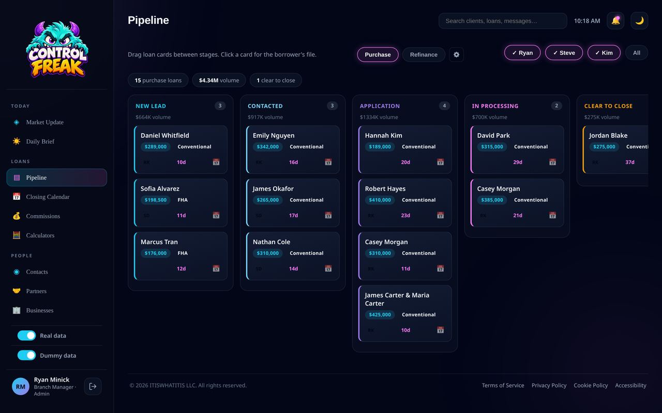
Task: Click the RM avatar circle
Action: pyautogui.click(x=21, y=386)
